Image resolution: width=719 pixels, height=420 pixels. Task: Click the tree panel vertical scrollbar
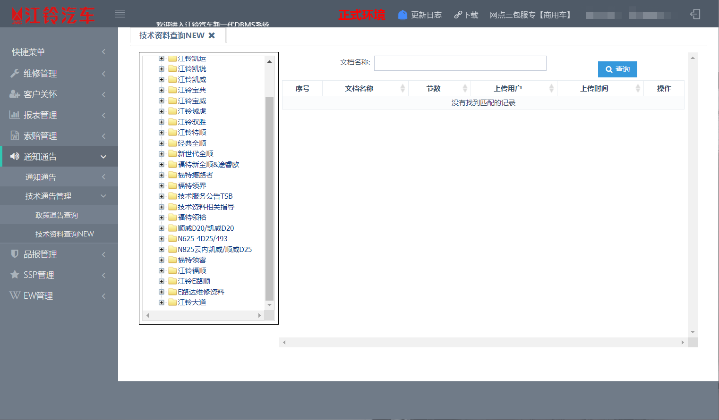pyautogui.click(x=269, y=198)
